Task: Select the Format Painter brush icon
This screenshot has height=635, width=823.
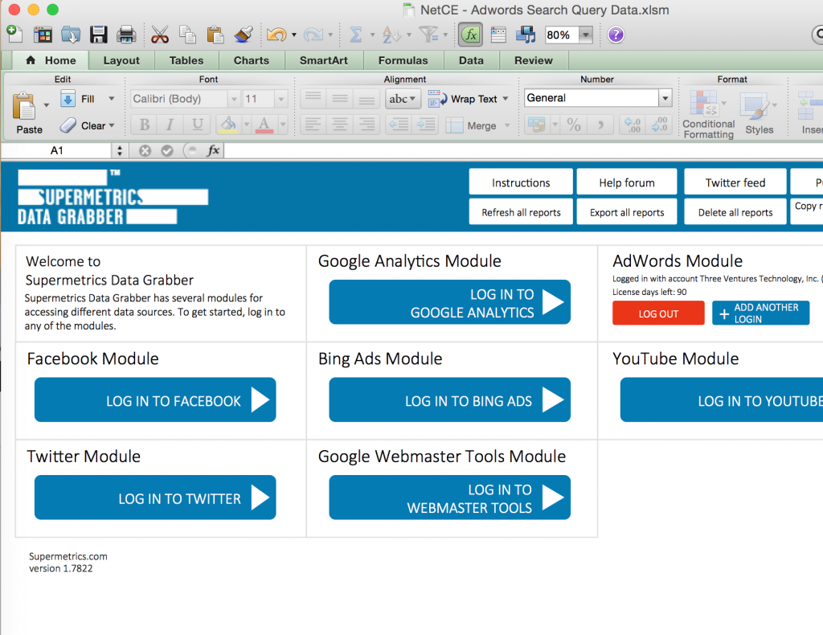Action: pos(243,35)
